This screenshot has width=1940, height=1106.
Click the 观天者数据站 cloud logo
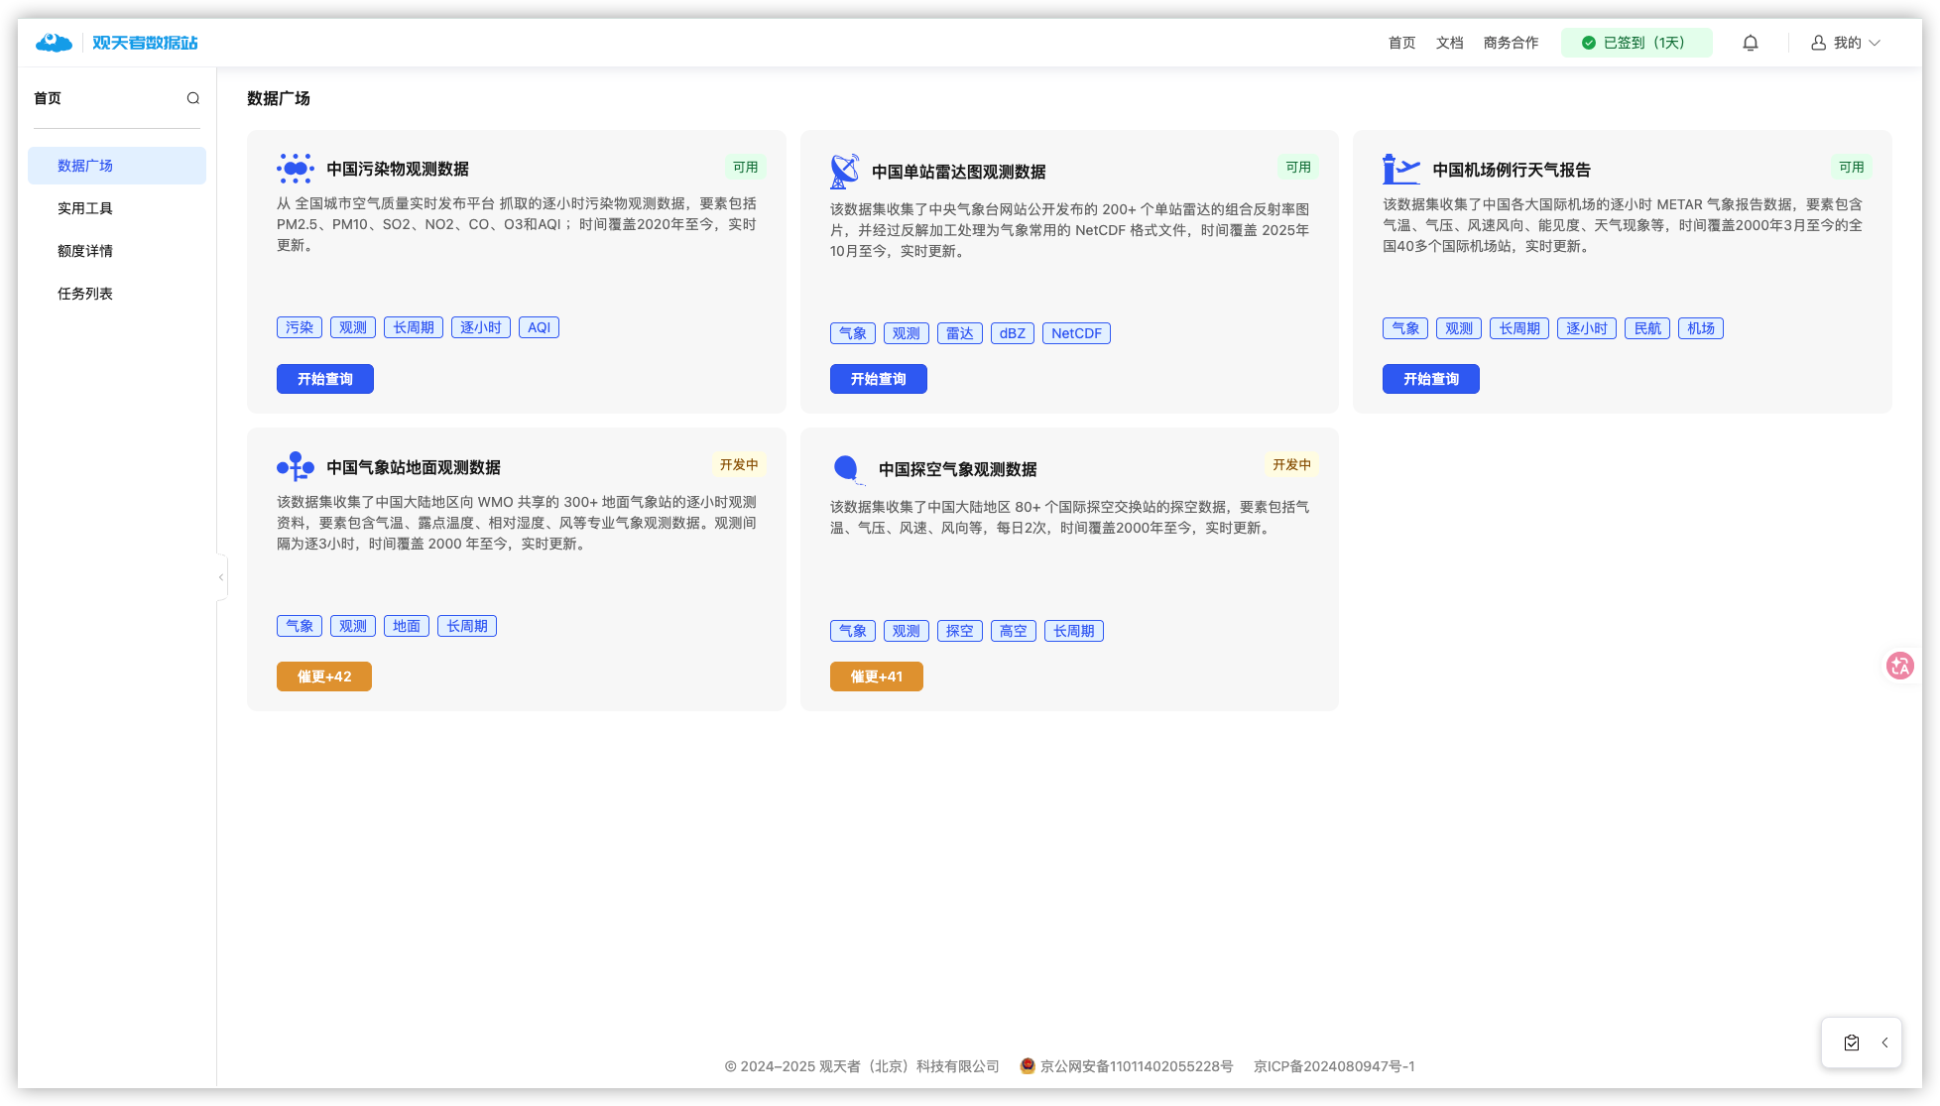pyautogui.click(x=54, y=42)
